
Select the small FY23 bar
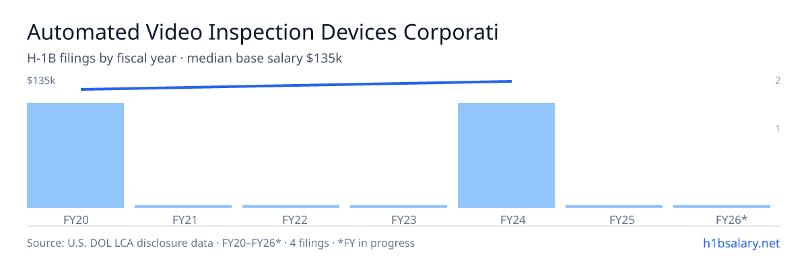(399, 206)
